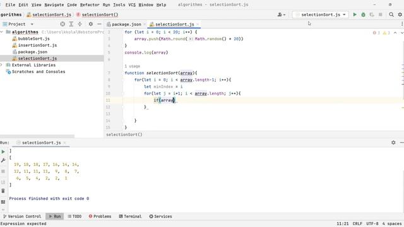
Task: Click the '1 usage' inlay hint
Action: pyautogui.click(x=132, y=66)
